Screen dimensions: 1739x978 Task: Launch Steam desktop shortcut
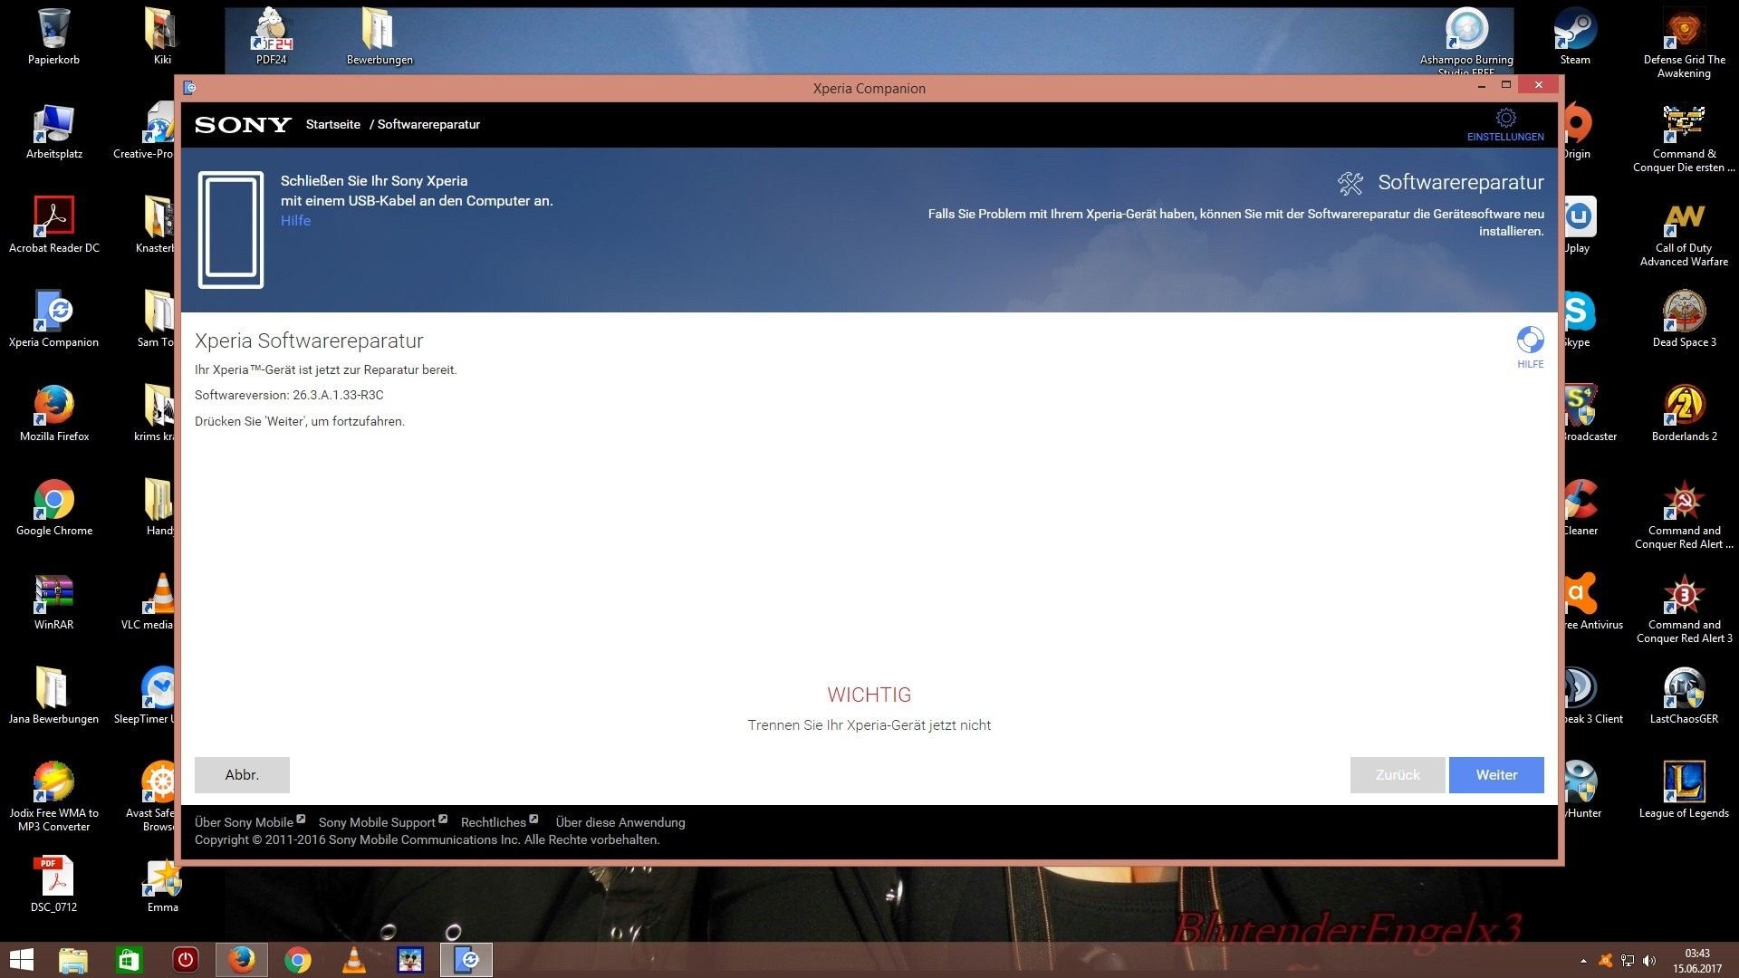pos(1575,36)
